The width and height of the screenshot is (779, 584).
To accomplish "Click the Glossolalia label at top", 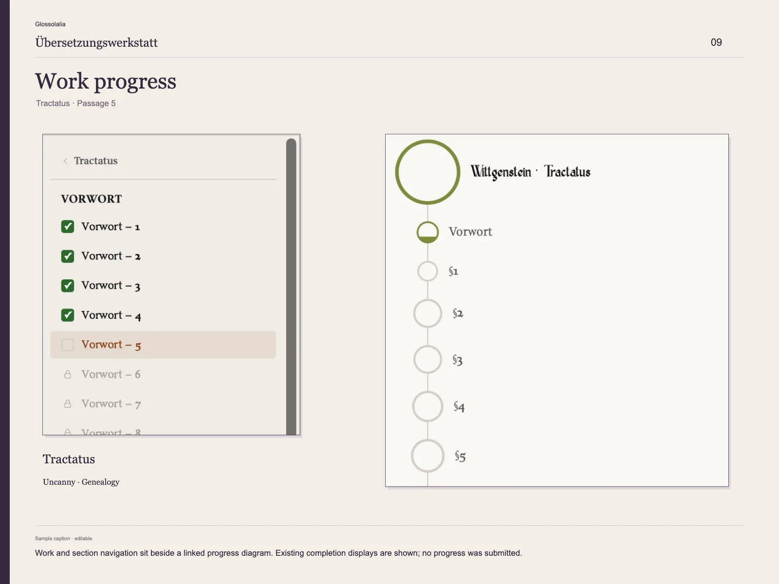I will pyautogui.click(x=50, y=24).
